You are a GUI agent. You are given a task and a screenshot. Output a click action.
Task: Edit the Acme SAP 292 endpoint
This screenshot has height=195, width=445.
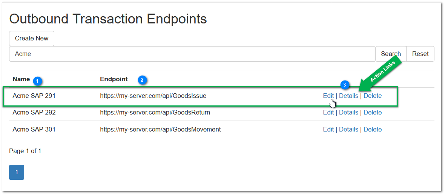click(328, 113)
